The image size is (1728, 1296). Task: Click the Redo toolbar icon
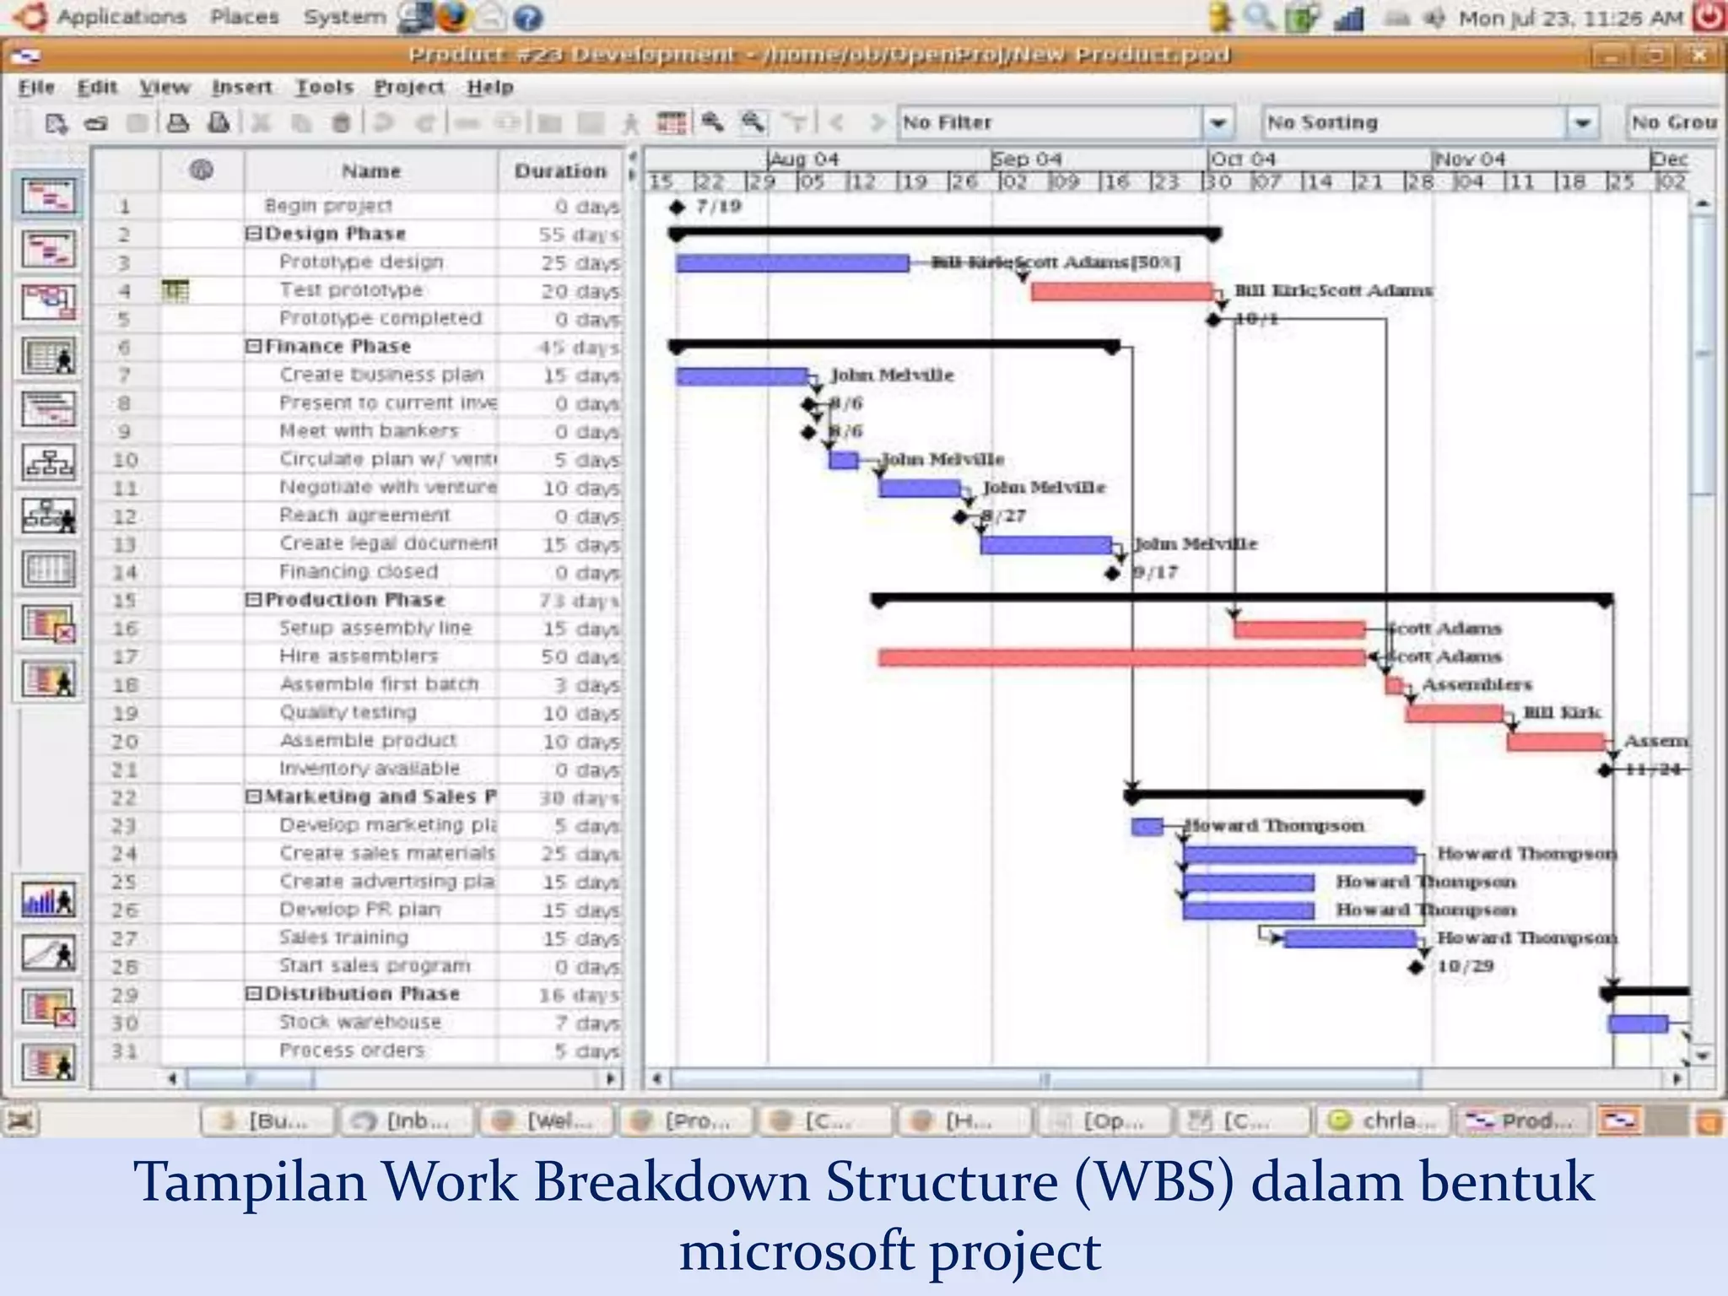point(424,123)
